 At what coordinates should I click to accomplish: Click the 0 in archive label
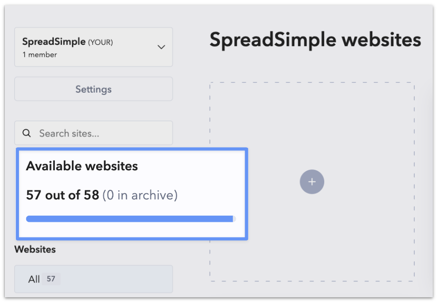point(140,195)
